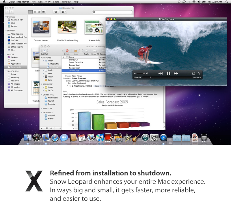Open Address Book from the Dock
The height and width of the screenshot is (201, 231).
tap(73, 138)
